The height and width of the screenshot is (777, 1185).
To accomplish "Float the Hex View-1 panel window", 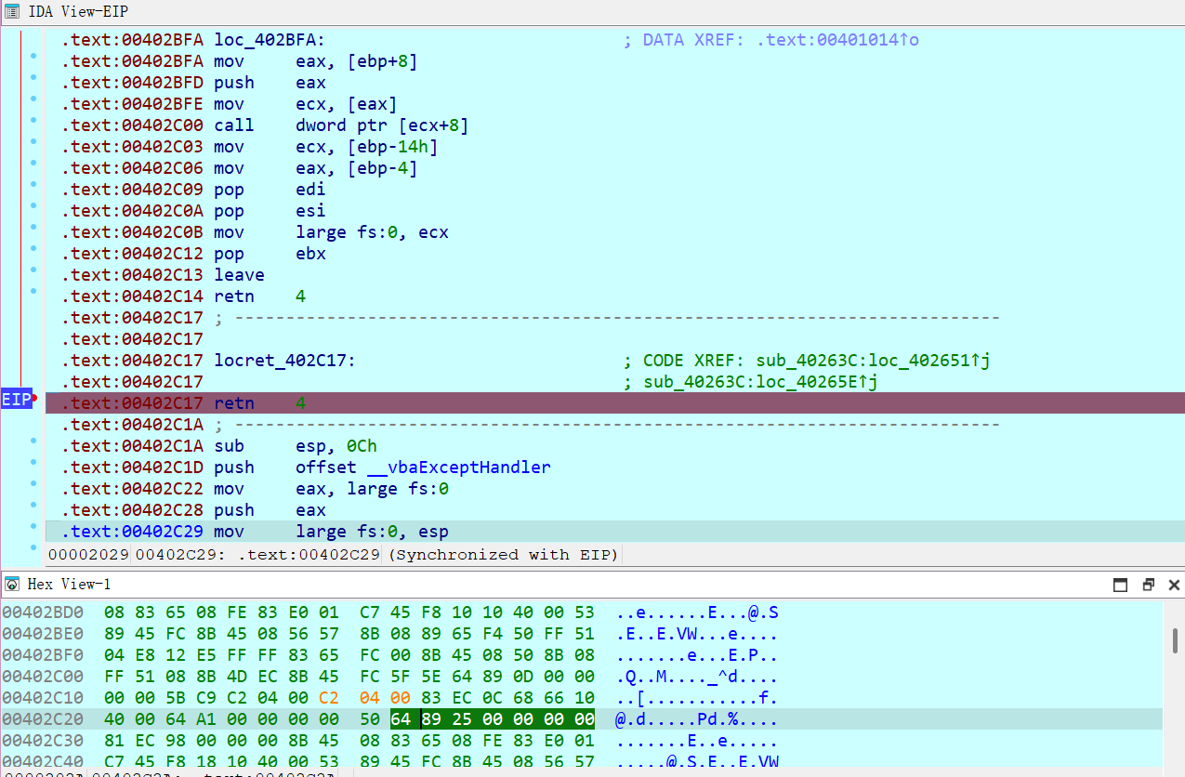I will [1148, 585].
